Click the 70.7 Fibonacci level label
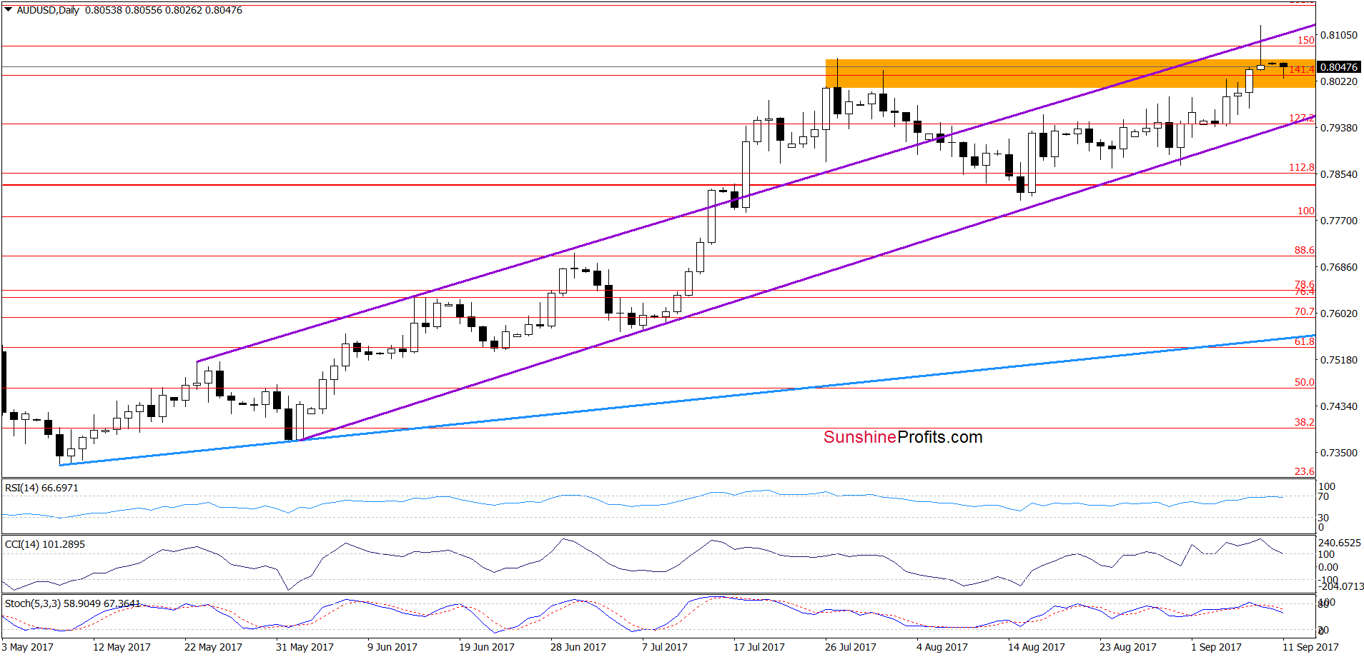 pos(1305,311)
